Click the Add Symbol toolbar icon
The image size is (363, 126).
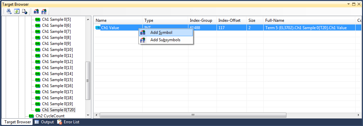(36, 11)
